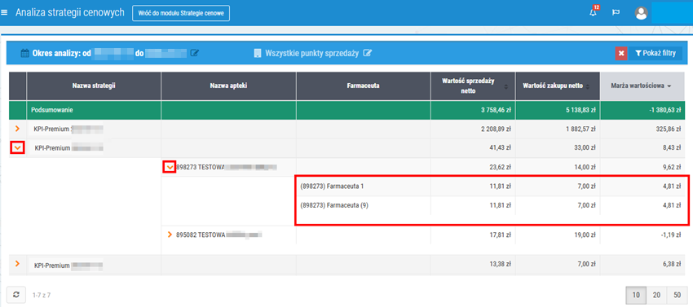Collapse the KPI-Premium row with 41,43 zł
Screen dimensions: 693x307
[17, 148]
